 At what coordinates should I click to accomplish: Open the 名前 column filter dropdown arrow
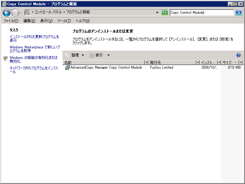(146, 63)
